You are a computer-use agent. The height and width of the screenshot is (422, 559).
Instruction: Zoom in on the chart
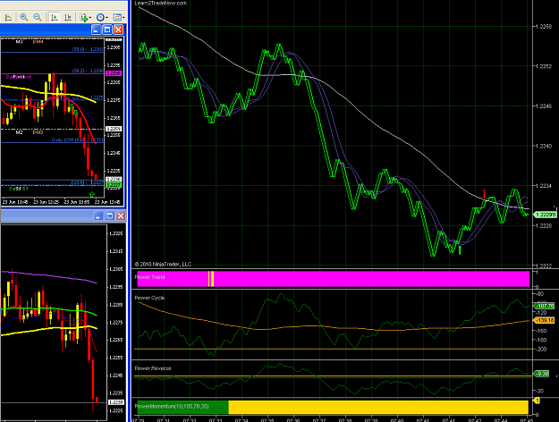(23, 17)
